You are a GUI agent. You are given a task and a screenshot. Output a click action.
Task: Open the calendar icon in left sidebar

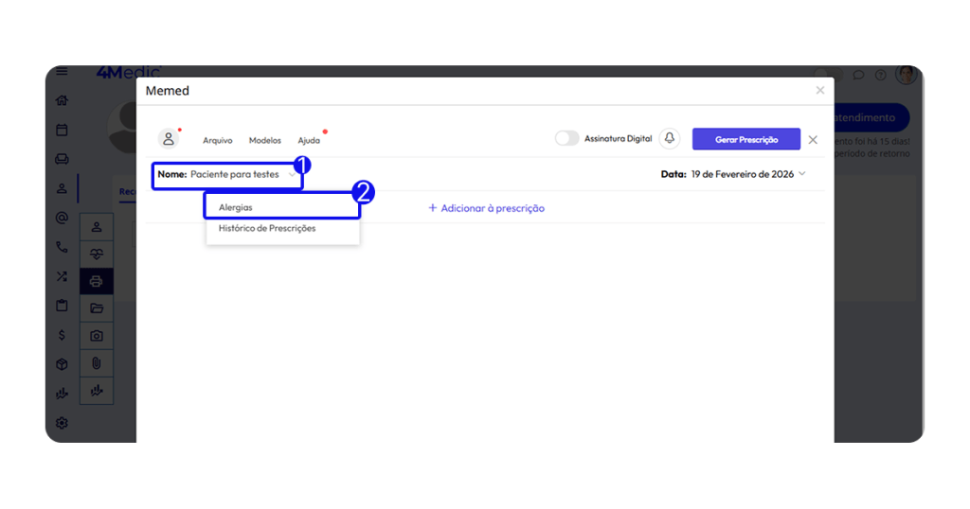(62, 130)
